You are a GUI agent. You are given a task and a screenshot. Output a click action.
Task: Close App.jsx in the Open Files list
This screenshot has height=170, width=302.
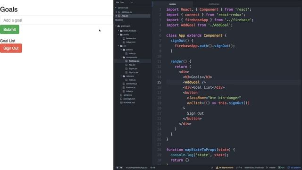click(116, 16)
